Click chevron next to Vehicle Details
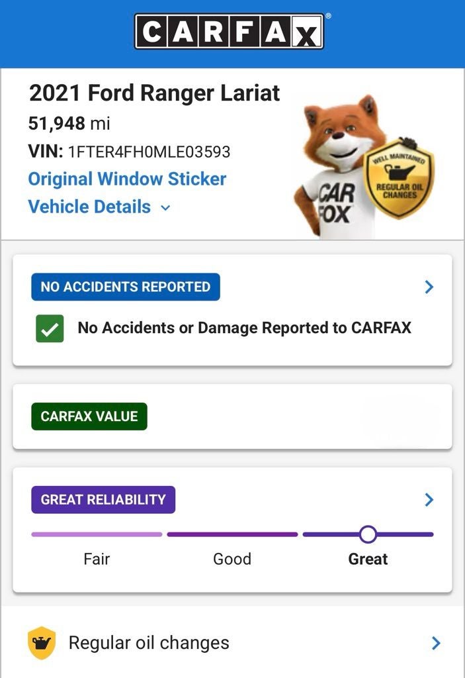 [165, 208]
